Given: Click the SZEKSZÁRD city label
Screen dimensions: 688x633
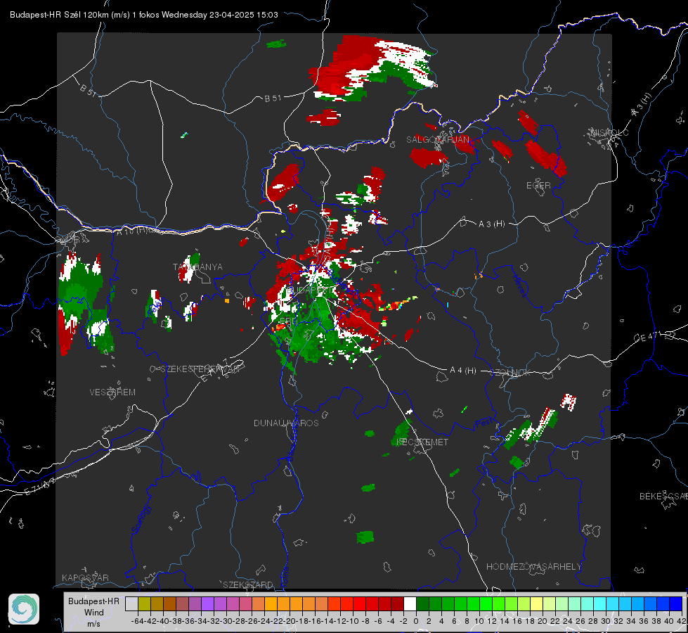Looking at the screenshot, I should click(248, 584).
